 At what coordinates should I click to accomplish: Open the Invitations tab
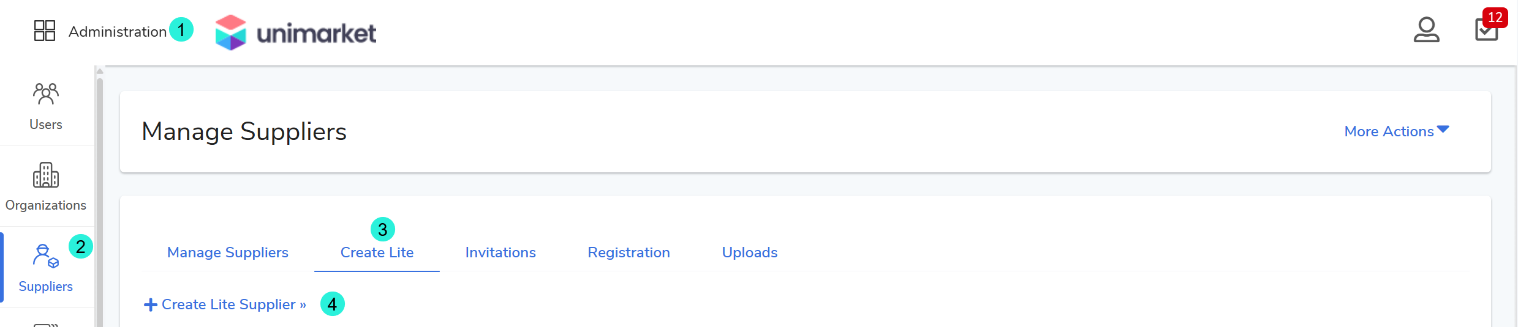[500, 252]
